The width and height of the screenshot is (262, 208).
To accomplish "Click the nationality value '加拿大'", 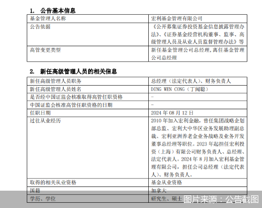I will coord(159,191).
